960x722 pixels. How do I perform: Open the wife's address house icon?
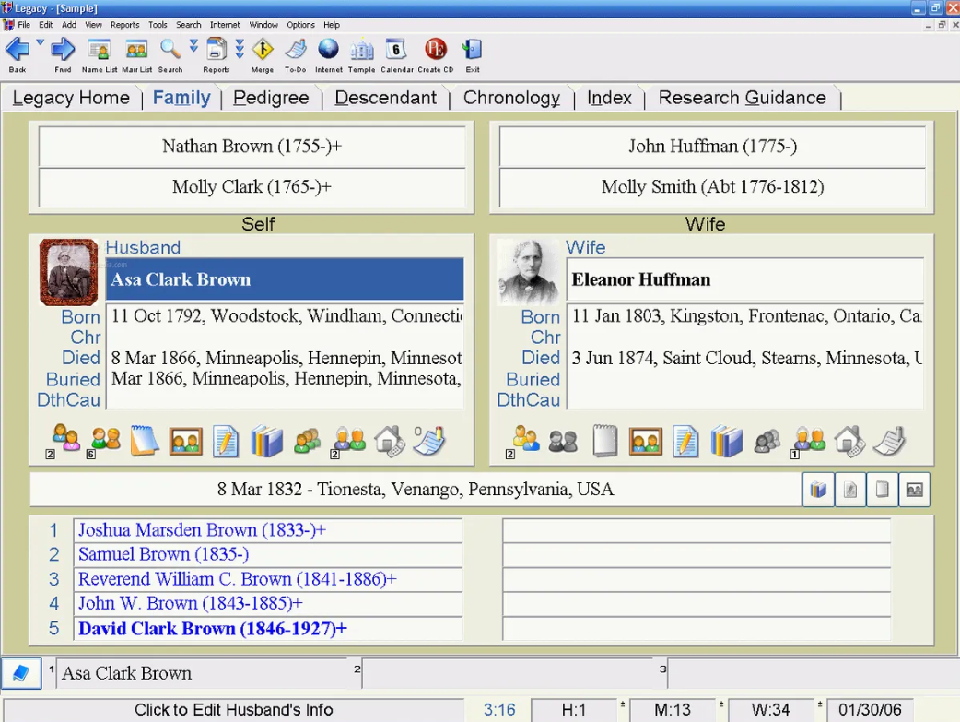(x=849, y=440)
